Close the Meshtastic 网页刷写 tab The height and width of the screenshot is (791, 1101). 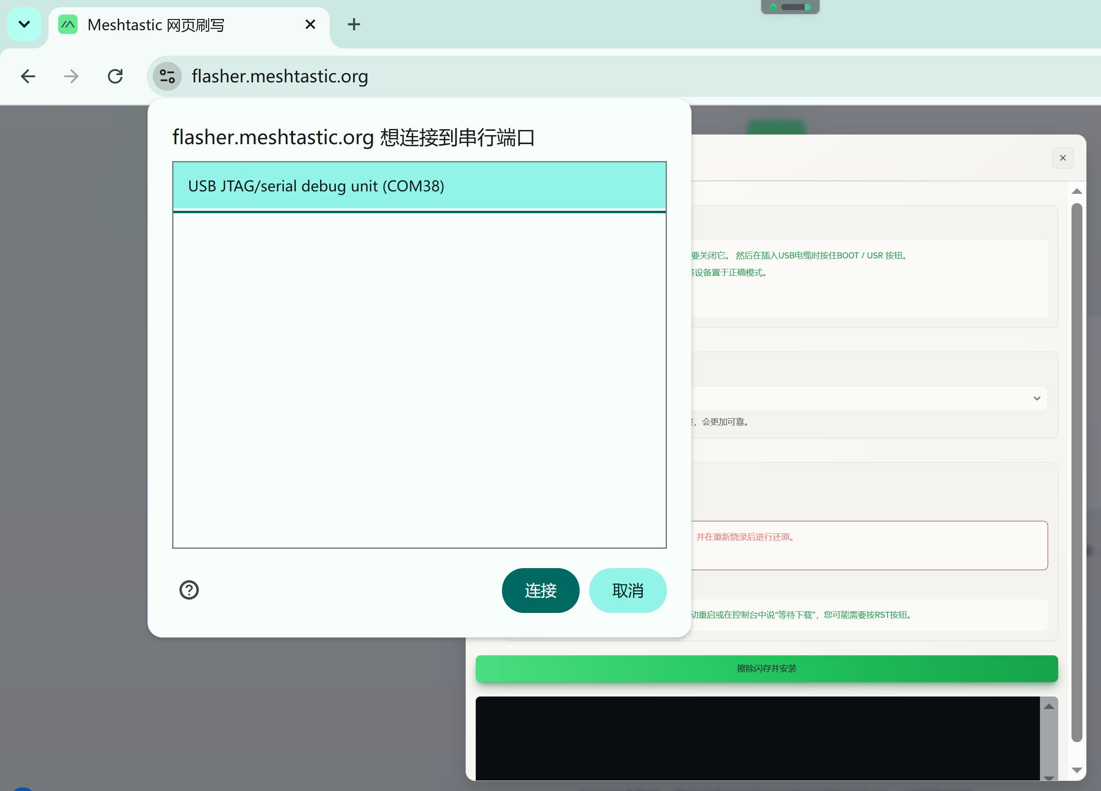(310, 24)
